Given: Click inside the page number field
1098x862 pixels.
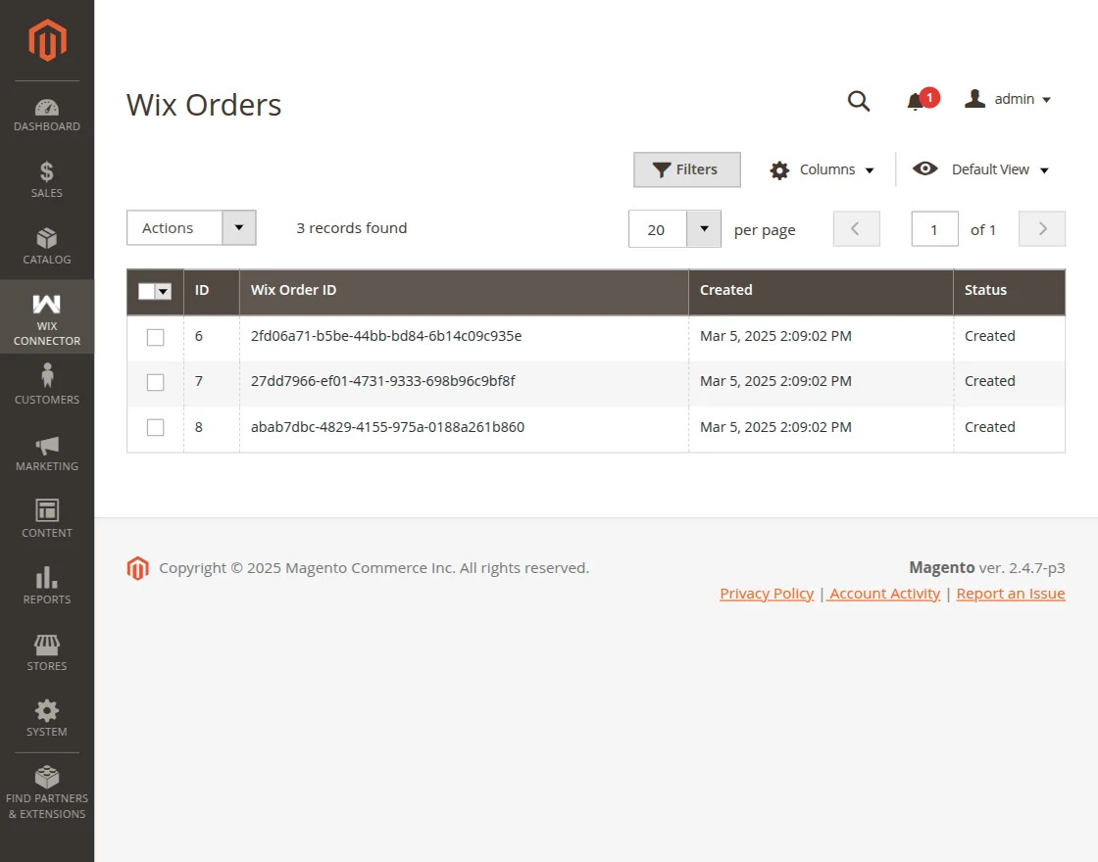Looking at the screenshot, I should coord(933,228).
